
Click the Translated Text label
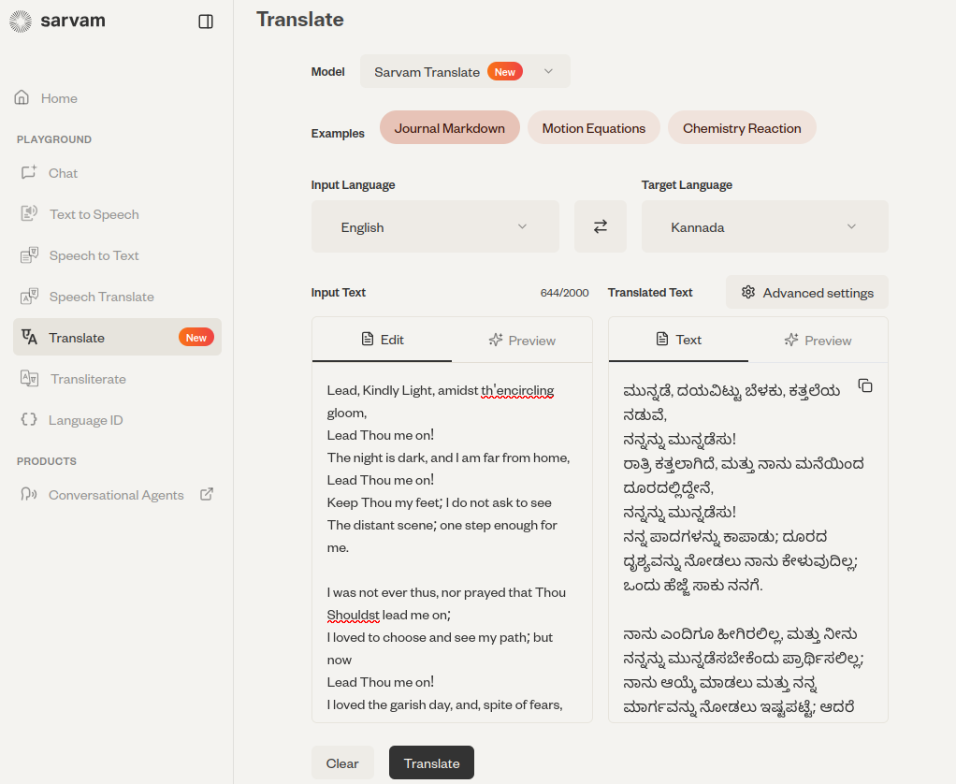click(x=650, y=292)
